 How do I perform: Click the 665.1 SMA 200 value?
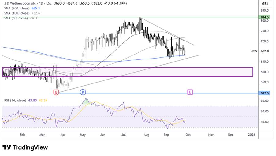(36, 8)
